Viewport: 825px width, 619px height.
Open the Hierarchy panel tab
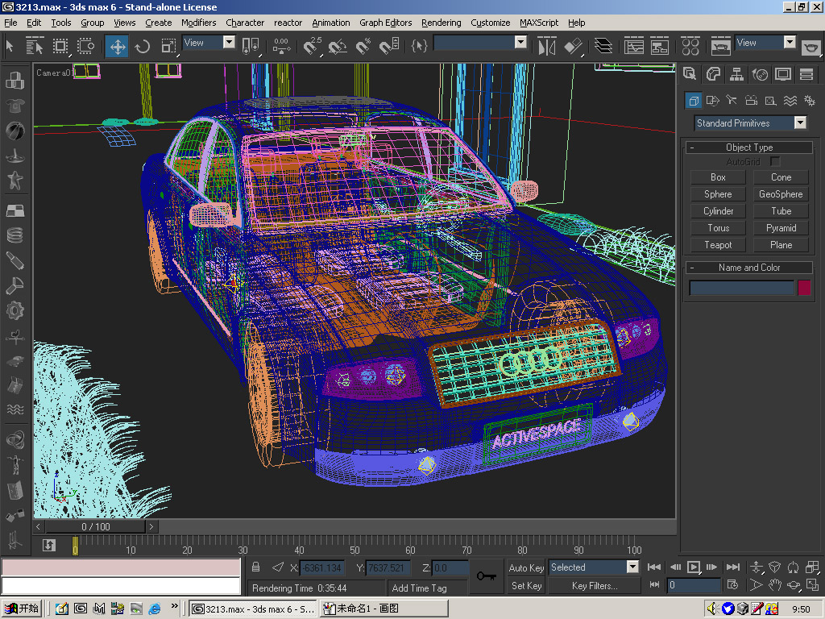pyautogui.click(x=736, y=74)
